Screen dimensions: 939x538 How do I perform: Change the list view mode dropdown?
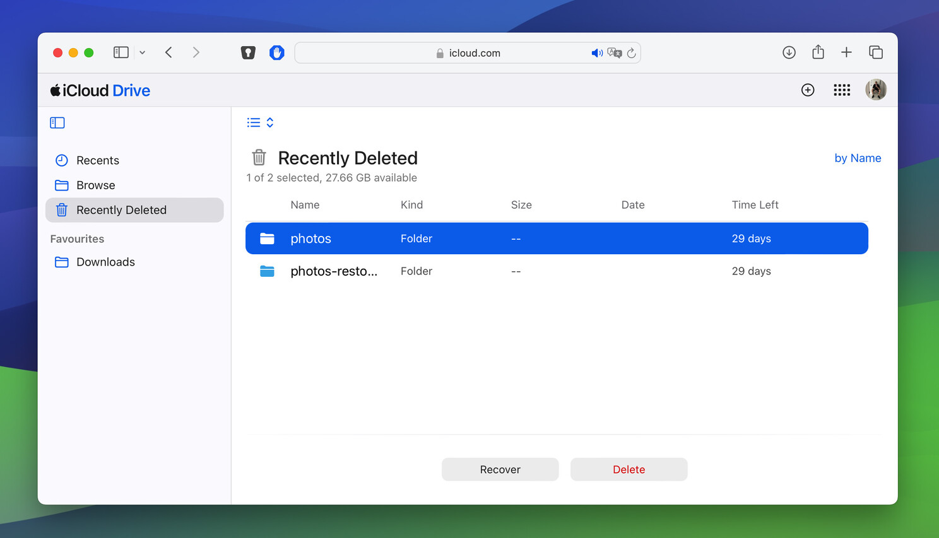[x=260, y=122]
